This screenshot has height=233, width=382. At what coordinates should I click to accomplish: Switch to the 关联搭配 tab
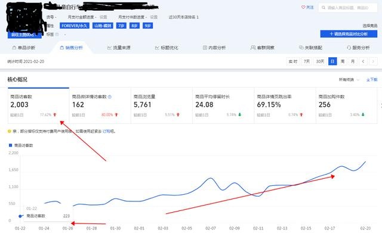click(310, 48)
